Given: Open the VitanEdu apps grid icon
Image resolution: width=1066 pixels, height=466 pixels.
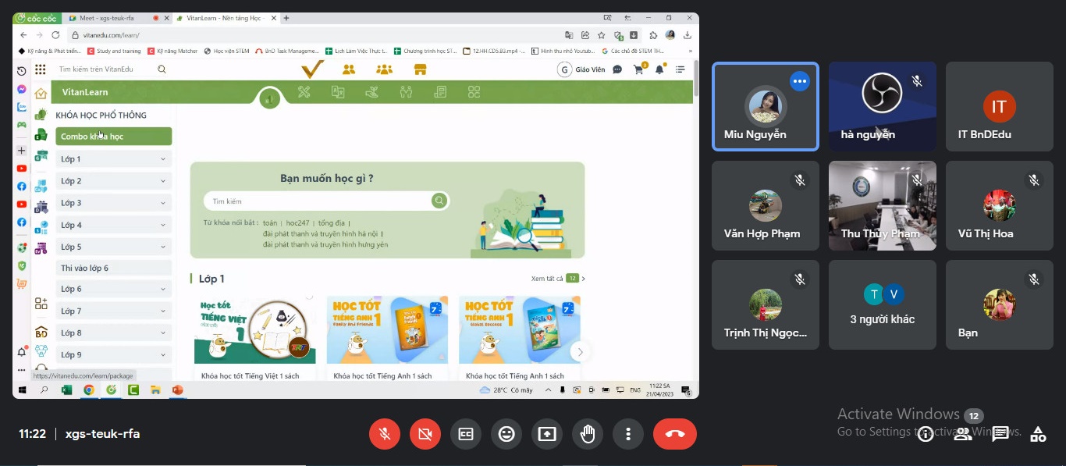Looking at the screenshot, I should coord(40,69).
